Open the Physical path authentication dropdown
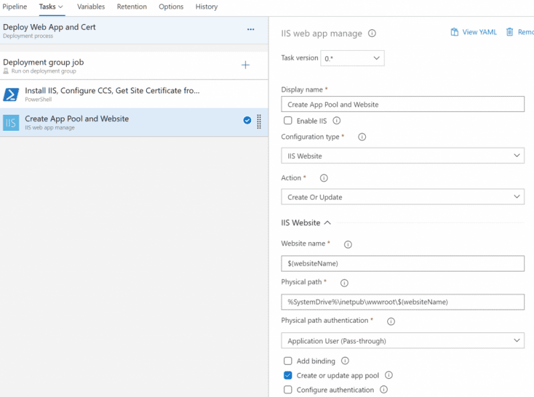 [x=403, y=340]
